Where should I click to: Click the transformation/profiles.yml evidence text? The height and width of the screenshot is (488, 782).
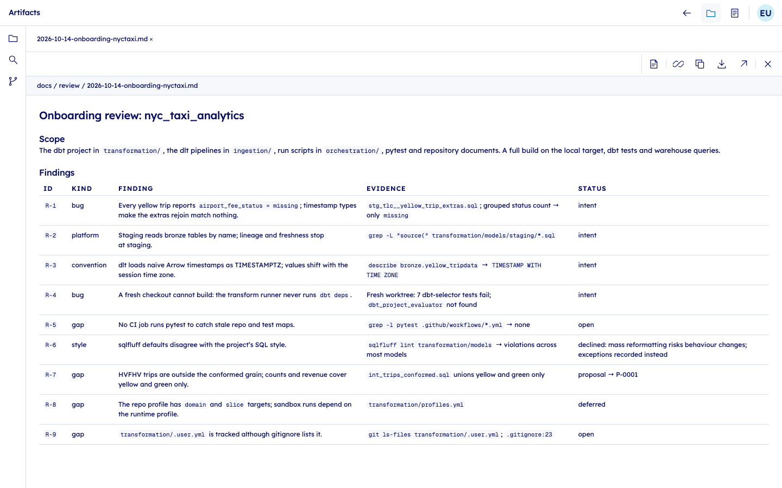(x=416, y=405)
